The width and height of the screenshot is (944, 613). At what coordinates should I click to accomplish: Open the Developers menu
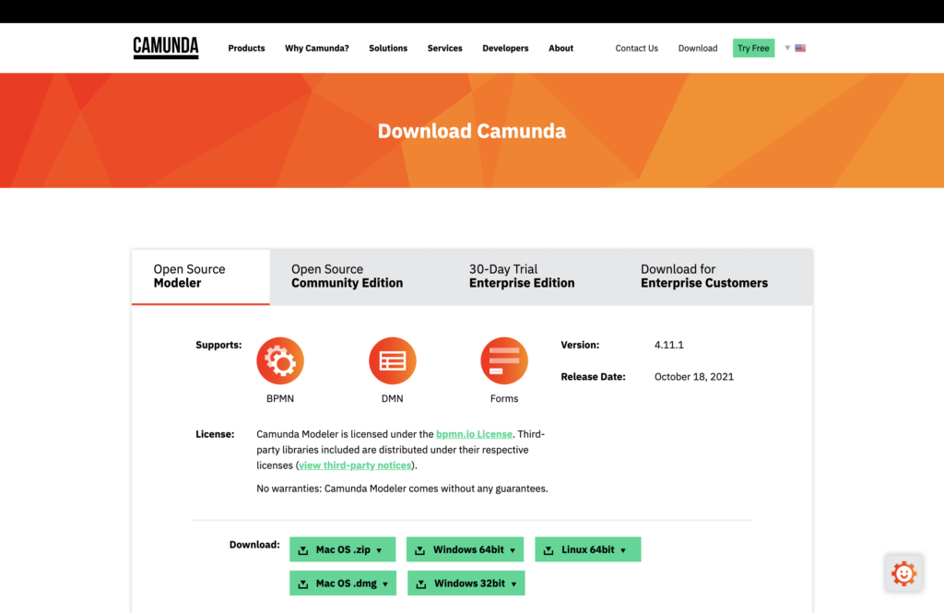pos(505,48)
